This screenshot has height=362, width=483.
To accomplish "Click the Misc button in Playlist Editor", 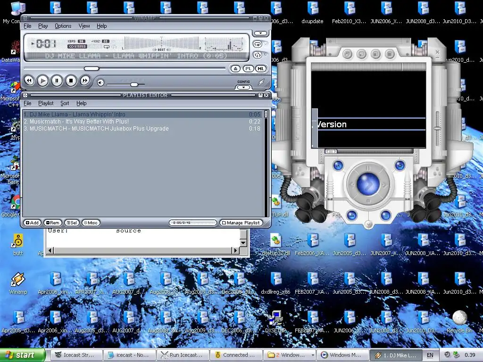I will click(91, 223).
